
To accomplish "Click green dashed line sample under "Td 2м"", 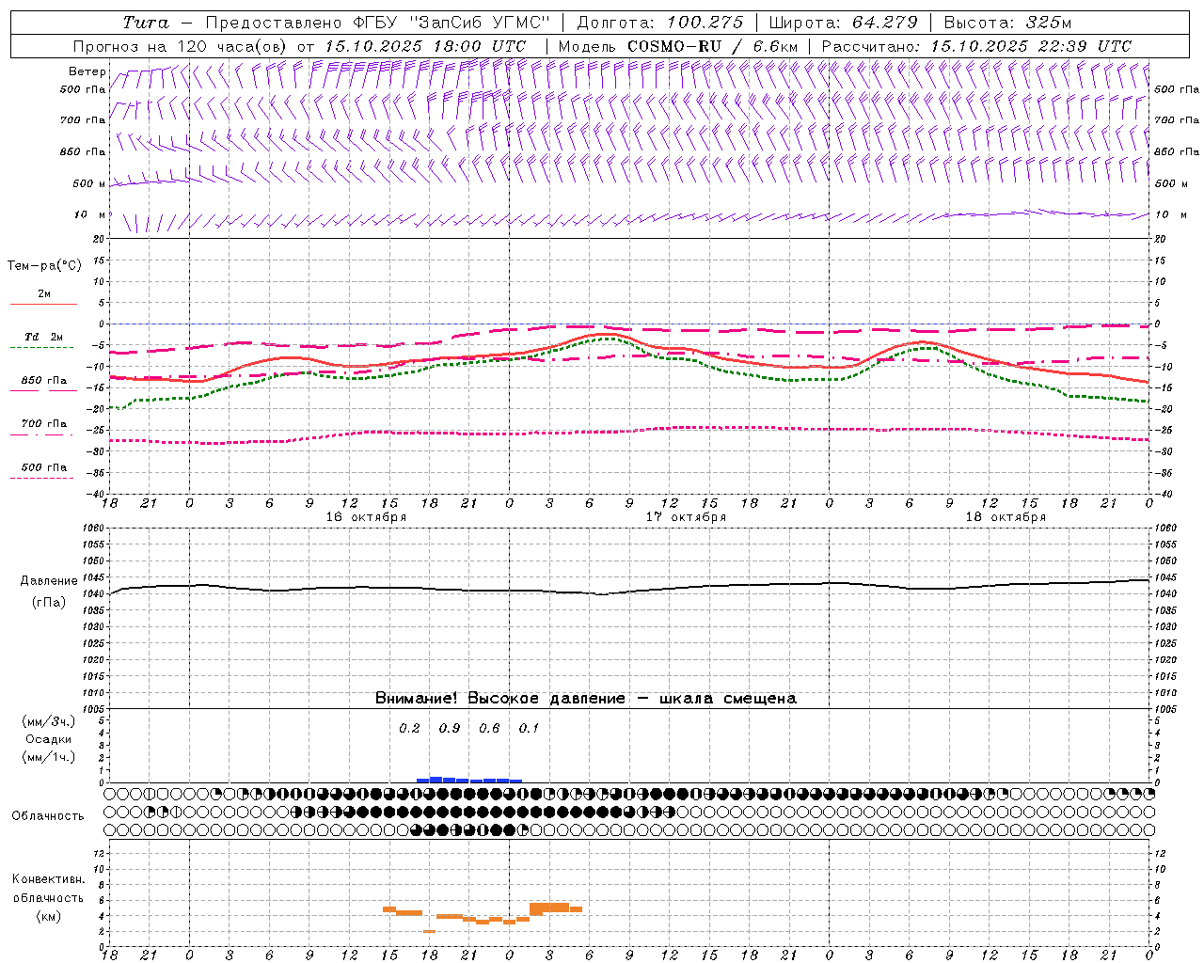I will (x=41, y=348).
